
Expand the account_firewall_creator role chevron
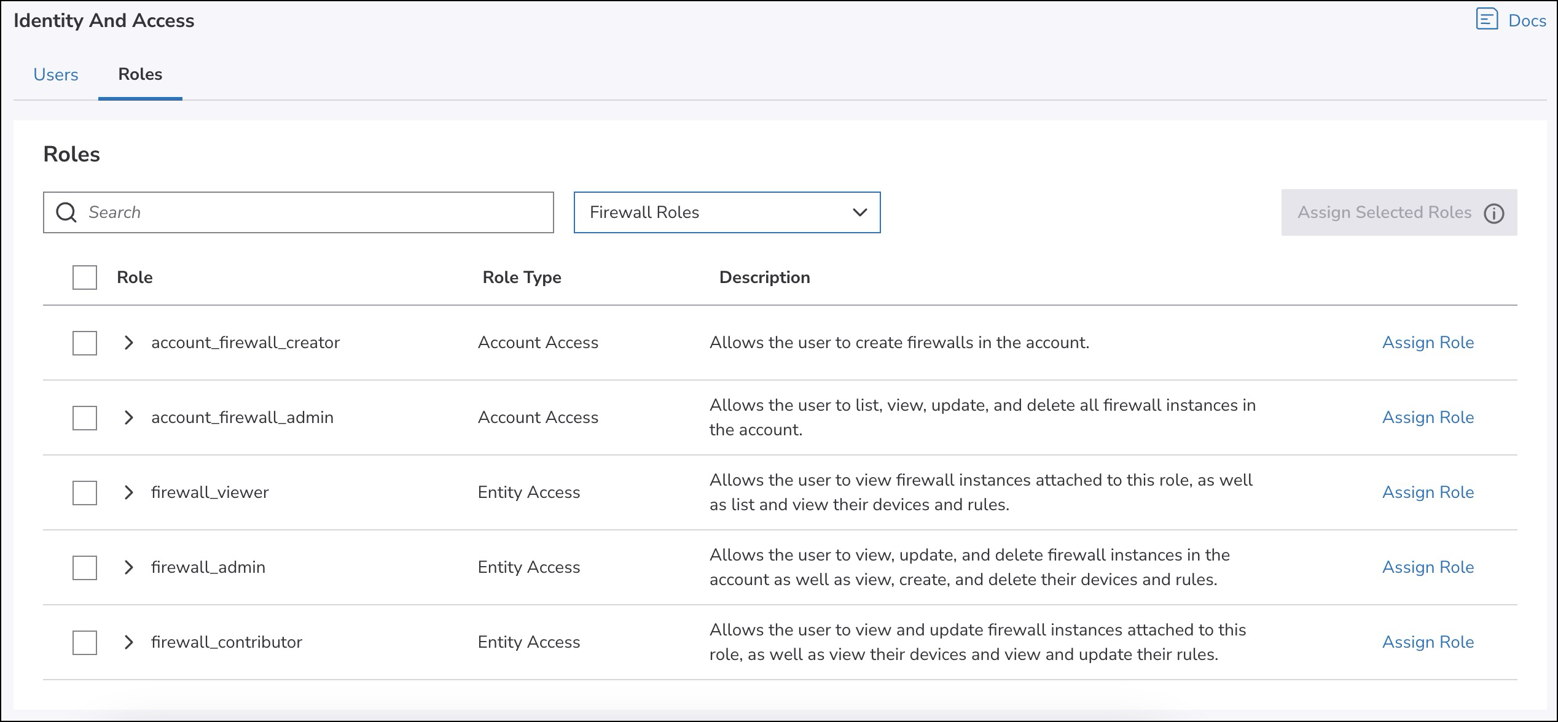click(x=128, y=343)
